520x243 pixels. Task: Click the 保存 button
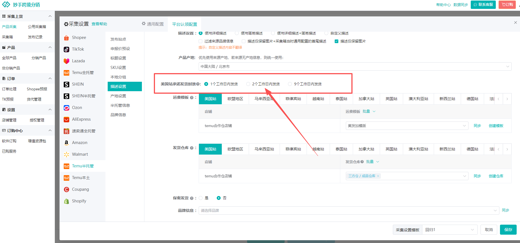pos(508,230)
